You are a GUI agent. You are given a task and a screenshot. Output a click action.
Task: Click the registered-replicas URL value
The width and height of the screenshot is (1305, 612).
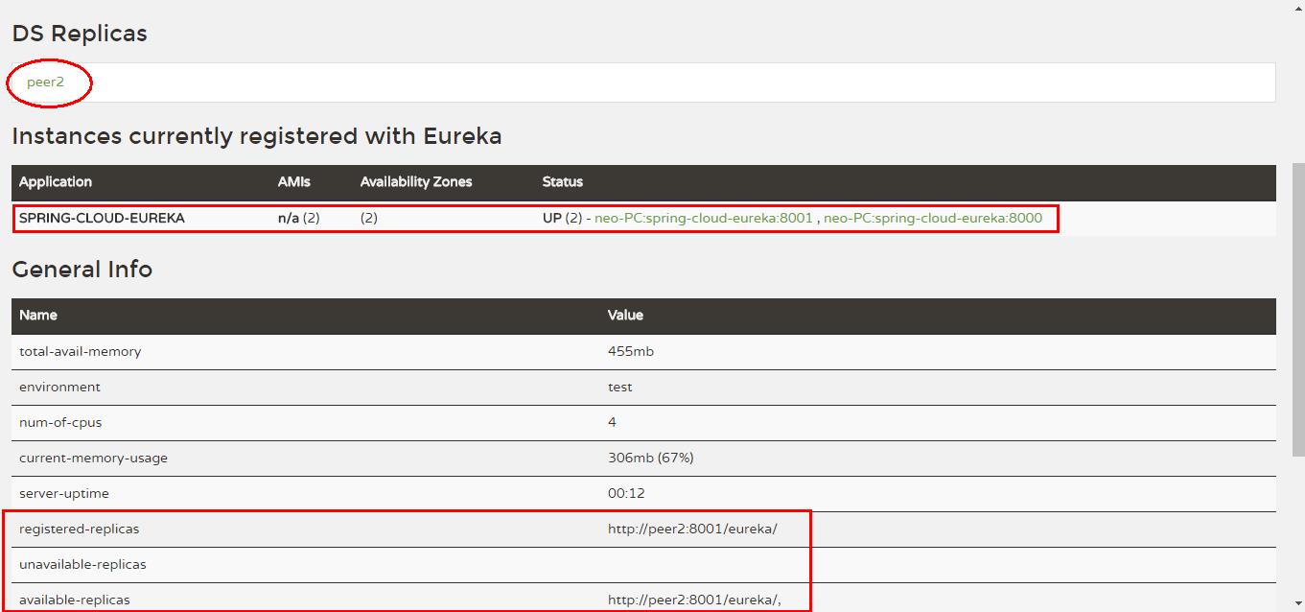coord(692,529)
